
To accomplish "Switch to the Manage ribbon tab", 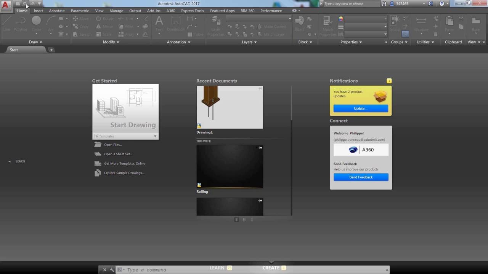I will (x=116, y=11).
